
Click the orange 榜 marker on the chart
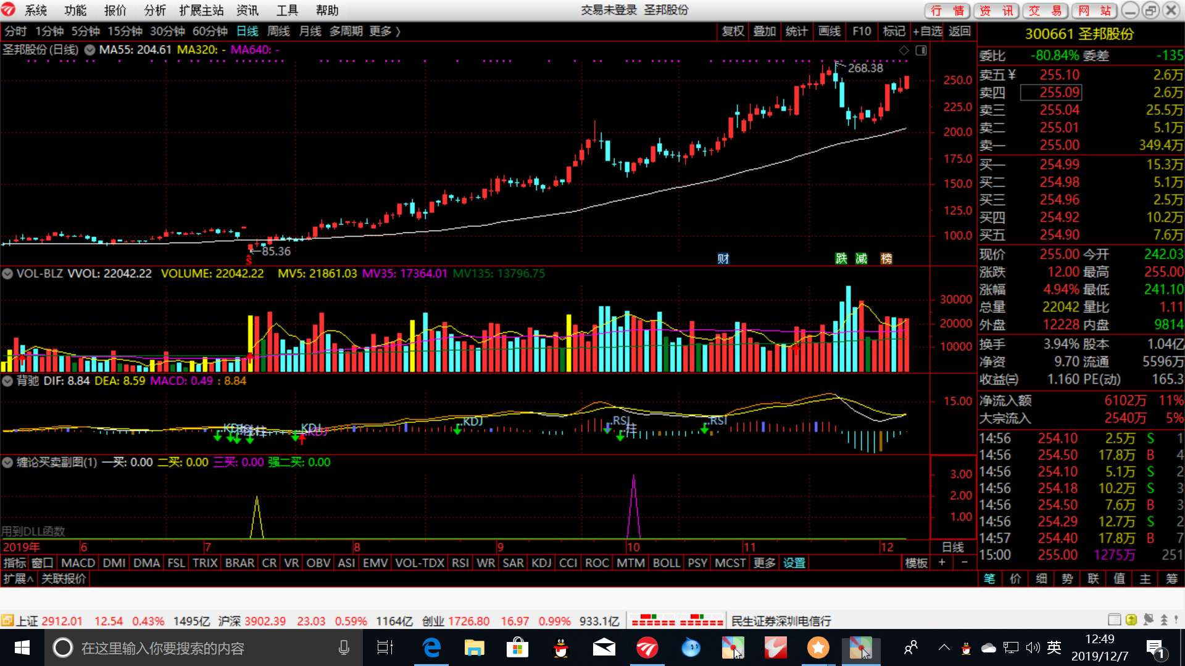click(x=886, y=258)
